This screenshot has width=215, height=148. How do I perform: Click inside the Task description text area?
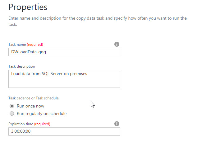[64, 79]
